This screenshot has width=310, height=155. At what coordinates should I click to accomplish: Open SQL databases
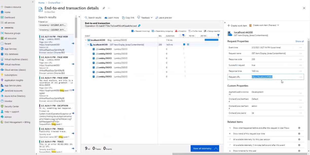point(11,54)
